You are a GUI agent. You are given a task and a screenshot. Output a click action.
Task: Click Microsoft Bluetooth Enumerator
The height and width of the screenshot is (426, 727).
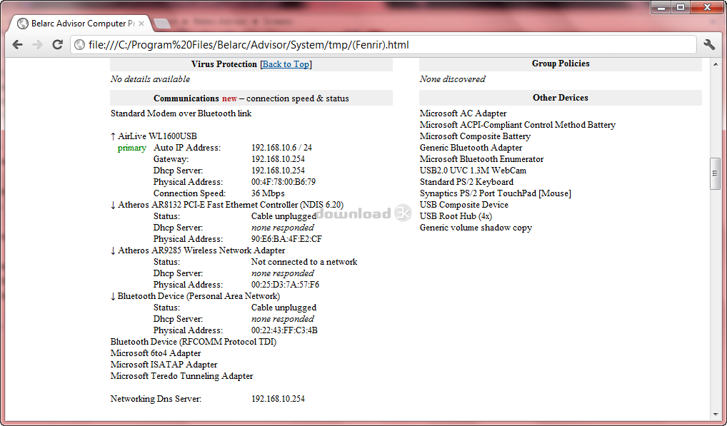click(x=481, y=159)
